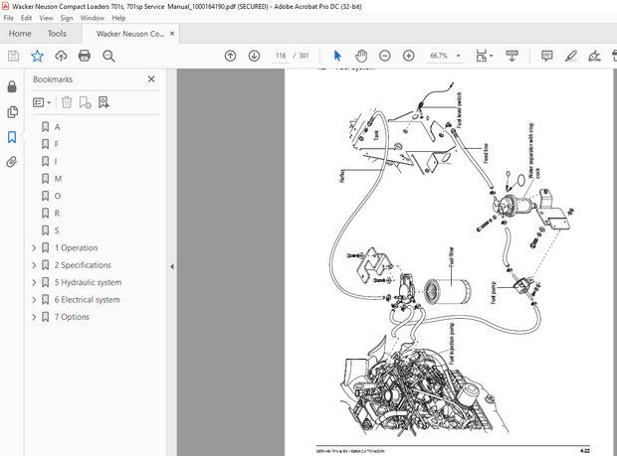Select the 1 Operation bookmark
Screen dimensions: 617x456
point(76,247)
